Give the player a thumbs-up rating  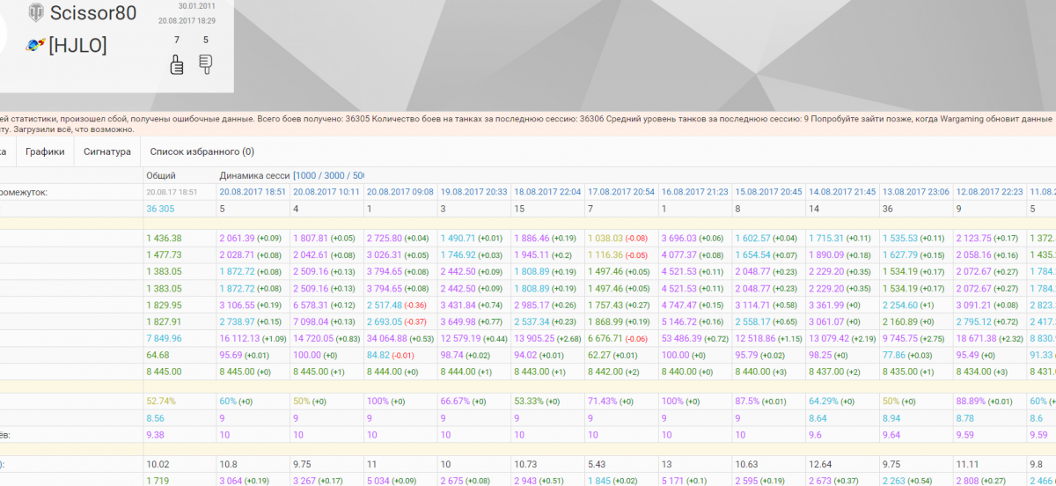177,64
